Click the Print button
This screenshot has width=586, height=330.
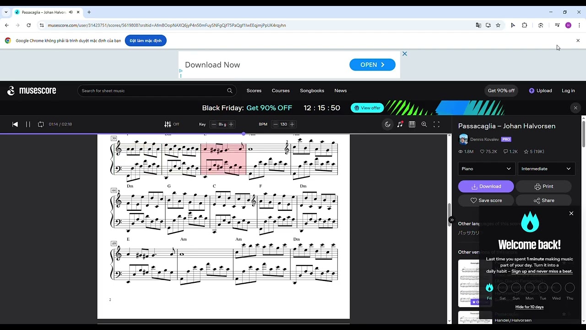pyautogui.click(x=544, y=187)
